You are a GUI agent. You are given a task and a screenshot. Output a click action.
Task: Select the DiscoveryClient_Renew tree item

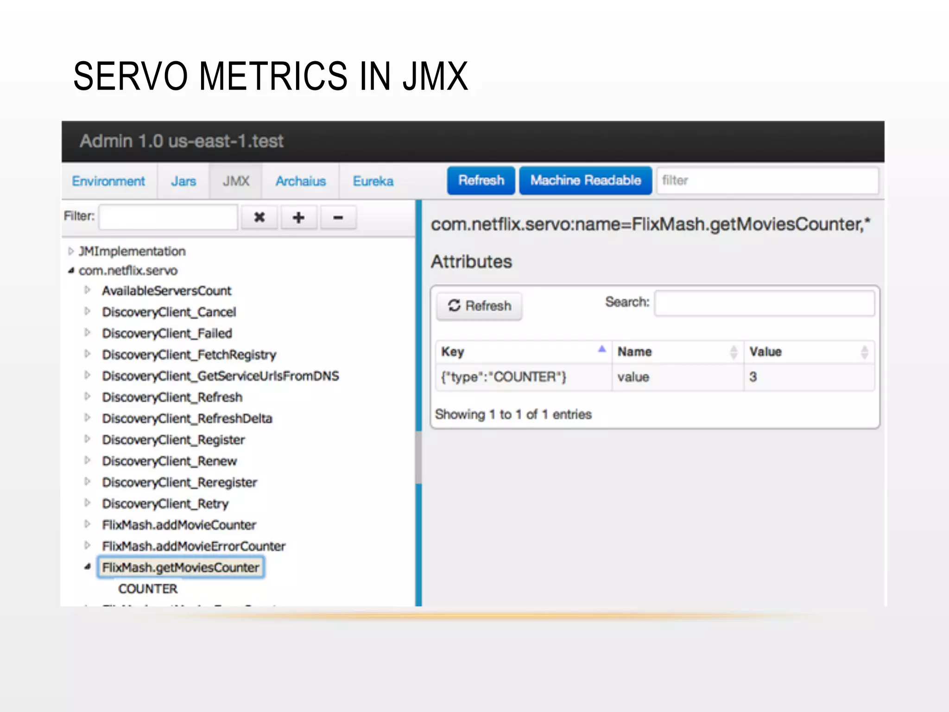[x=170, y=461]
